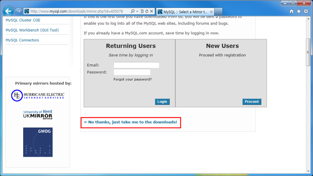The width and height of the screenshot is (313, 176).
Task: Click the New Users heading
Action: tap(223, 46)
